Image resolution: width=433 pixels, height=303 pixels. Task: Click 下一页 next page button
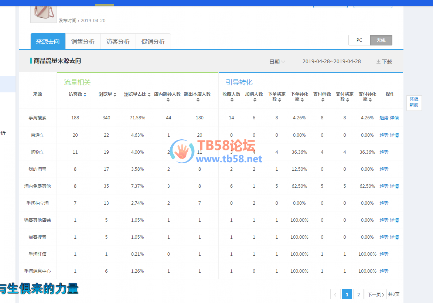[375, 295]
